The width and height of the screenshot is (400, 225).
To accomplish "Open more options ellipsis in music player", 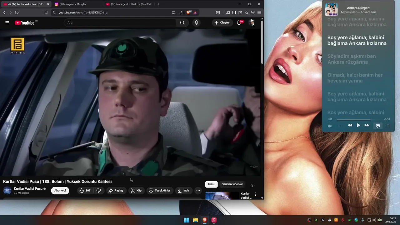I will tap(339, 126).
